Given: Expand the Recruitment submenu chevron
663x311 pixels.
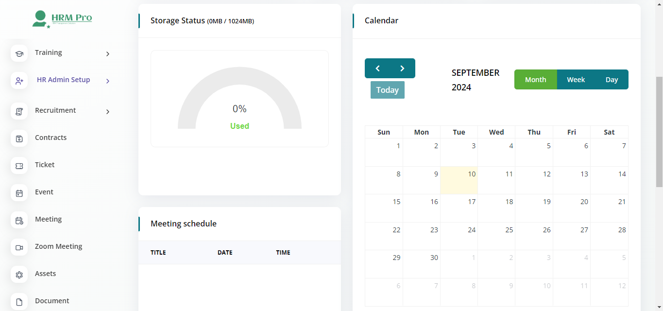Looking at the screenshot, I should [x=108, y=112].
